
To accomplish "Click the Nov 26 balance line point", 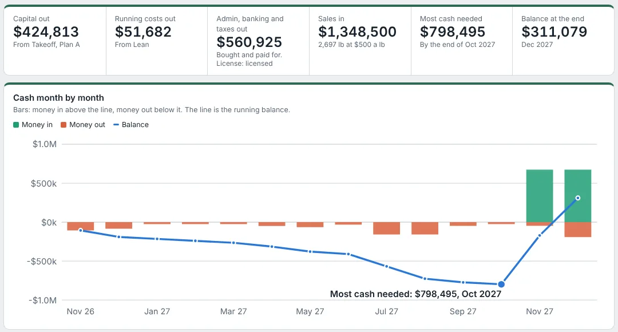I will [81, 230].
